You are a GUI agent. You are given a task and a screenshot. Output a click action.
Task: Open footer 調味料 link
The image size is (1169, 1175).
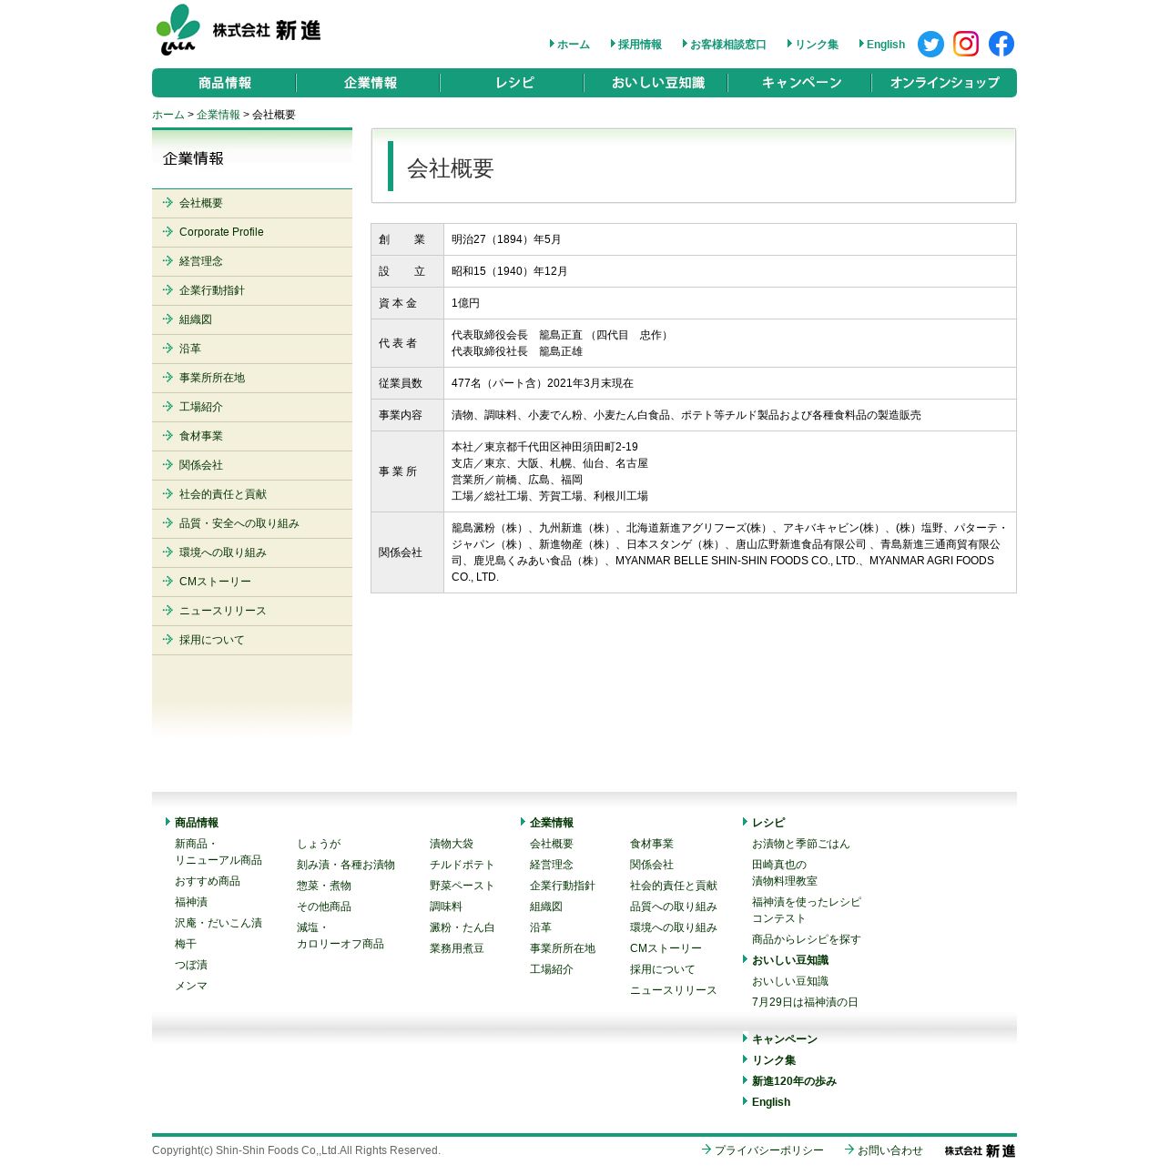pyautogui.click(x=446, y=907)
